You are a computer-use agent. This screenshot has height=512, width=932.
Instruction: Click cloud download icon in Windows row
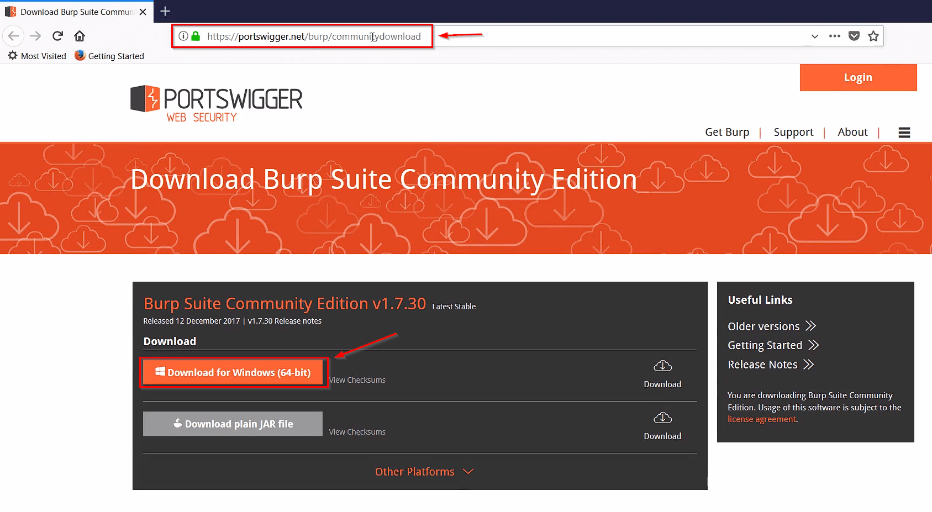[x=662, y=366]
